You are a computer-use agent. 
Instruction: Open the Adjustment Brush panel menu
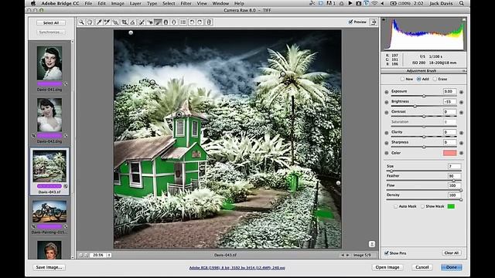coord(464,71)
